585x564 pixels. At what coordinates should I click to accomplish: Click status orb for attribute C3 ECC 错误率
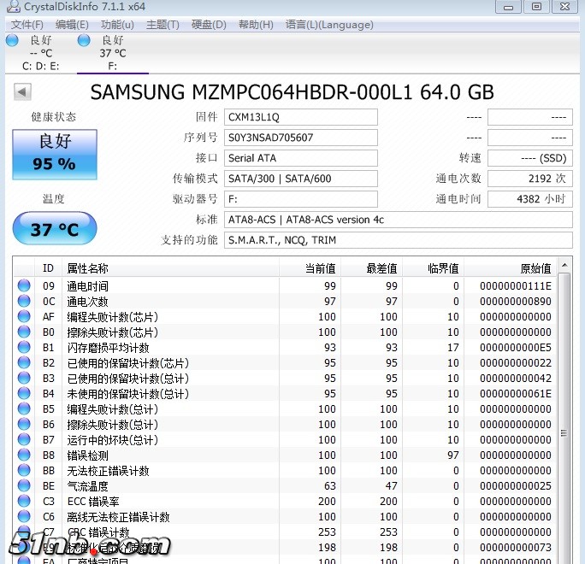pos(24,502)
